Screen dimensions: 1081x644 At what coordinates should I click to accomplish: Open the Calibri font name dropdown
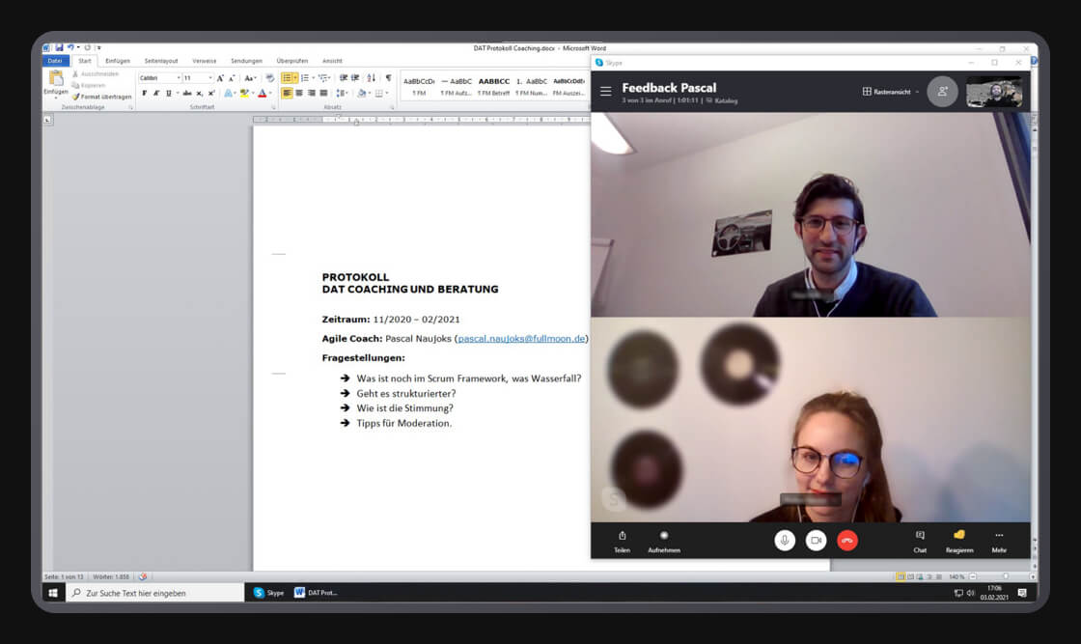click(179, 78)
